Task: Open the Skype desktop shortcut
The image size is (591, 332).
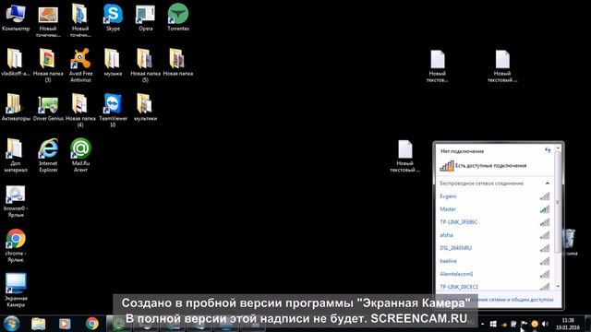Action: point(113,18)
